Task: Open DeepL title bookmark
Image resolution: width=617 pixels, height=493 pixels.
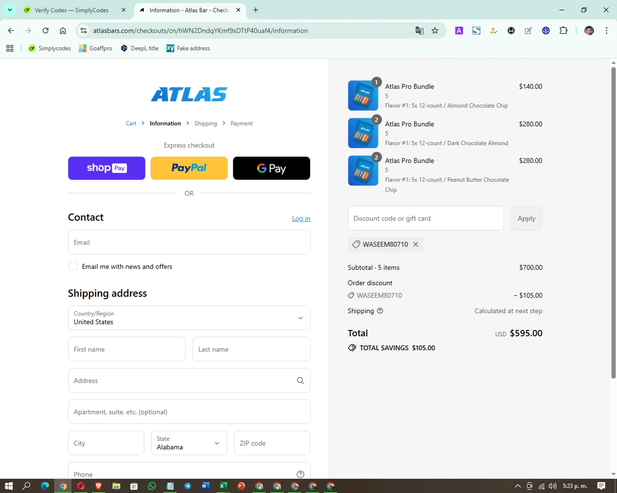Action: [139, 48]
